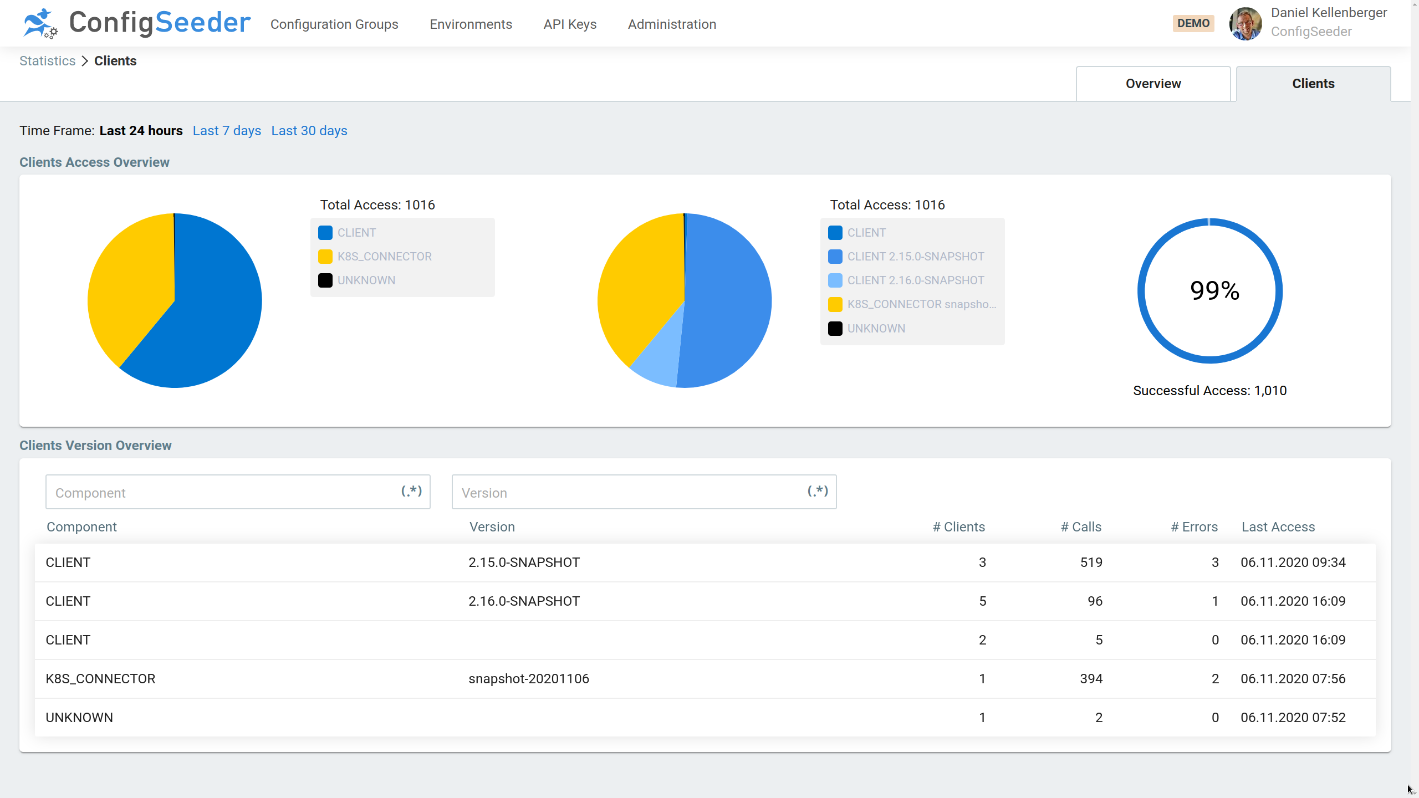
Task: Open the Environments menu
Action: pyautogui.click(x=471, y=24)
